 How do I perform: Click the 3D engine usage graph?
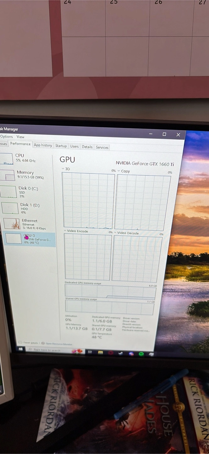click(88, 201)
